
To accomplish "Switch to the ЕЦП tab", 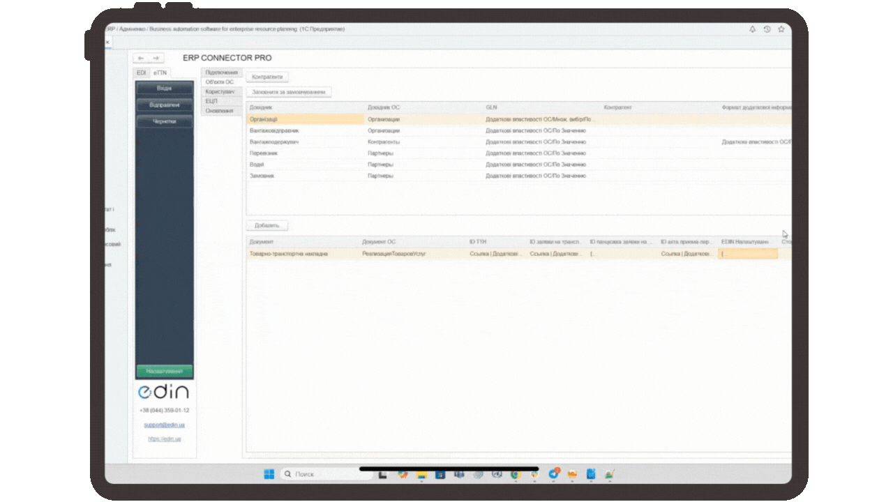I will click(211, 101).
